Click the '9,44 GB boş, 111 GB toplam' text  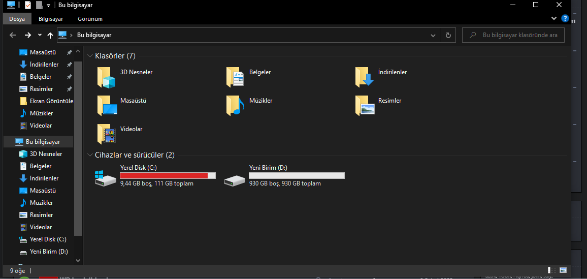coord(157,183)
